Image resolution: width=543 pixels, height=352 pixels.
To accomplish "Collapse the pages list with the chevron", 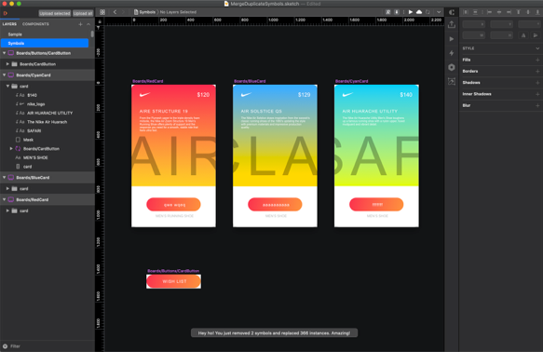I will [88, 24].
